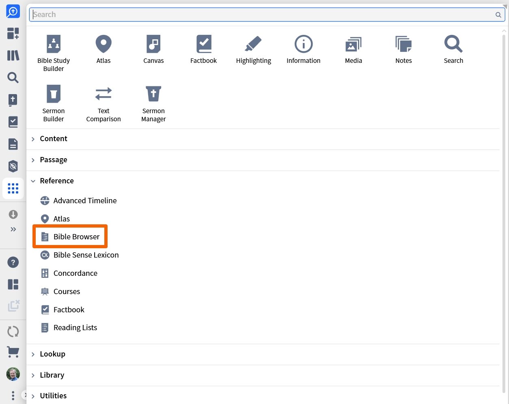Open the three-dot more menu in sidebar

coord(13,395)
